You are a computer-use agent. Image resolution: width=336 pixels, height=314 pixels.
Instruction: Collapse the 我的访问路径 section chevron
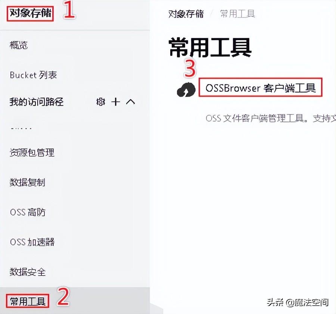click(131, 102)
